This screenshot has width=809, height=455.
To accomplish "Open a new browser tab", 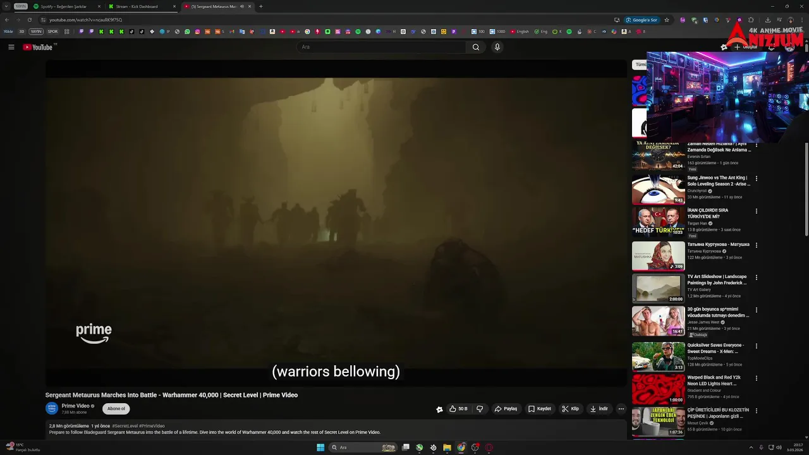I will tap(261, 6).
